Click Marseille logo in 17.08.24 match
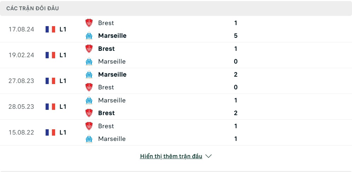352x172 pixels. (89, 36)
